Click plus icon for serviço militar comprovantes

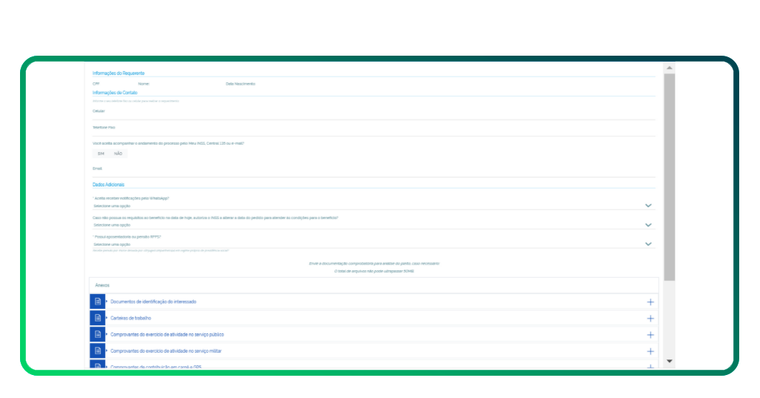tap(650, 351)
